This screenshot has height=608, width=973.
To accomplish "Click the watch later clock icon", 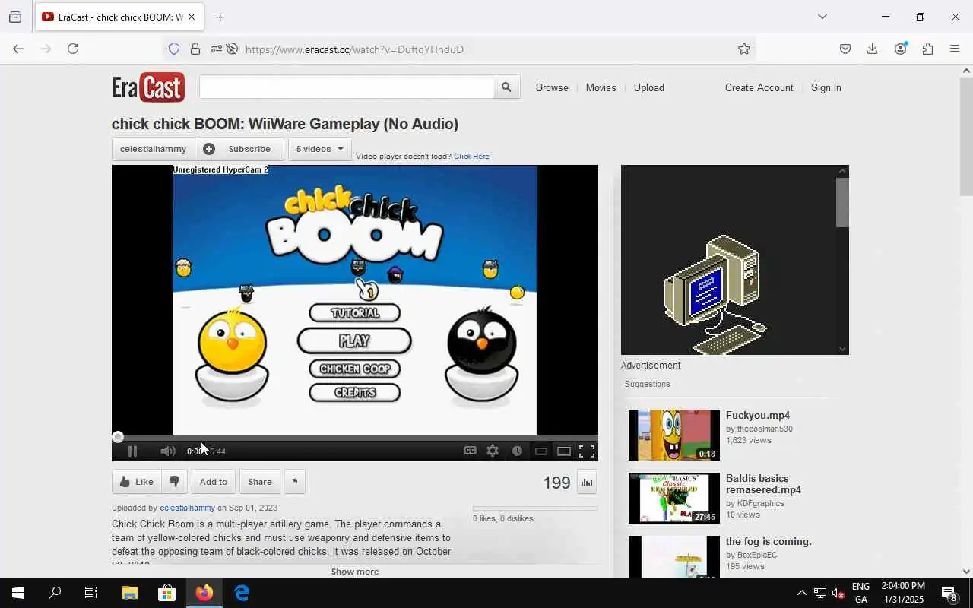I will pos(517,451).
